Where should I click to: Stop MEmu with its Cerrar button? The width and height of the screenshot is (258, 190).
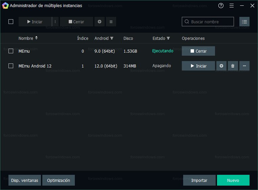(198, 51)
